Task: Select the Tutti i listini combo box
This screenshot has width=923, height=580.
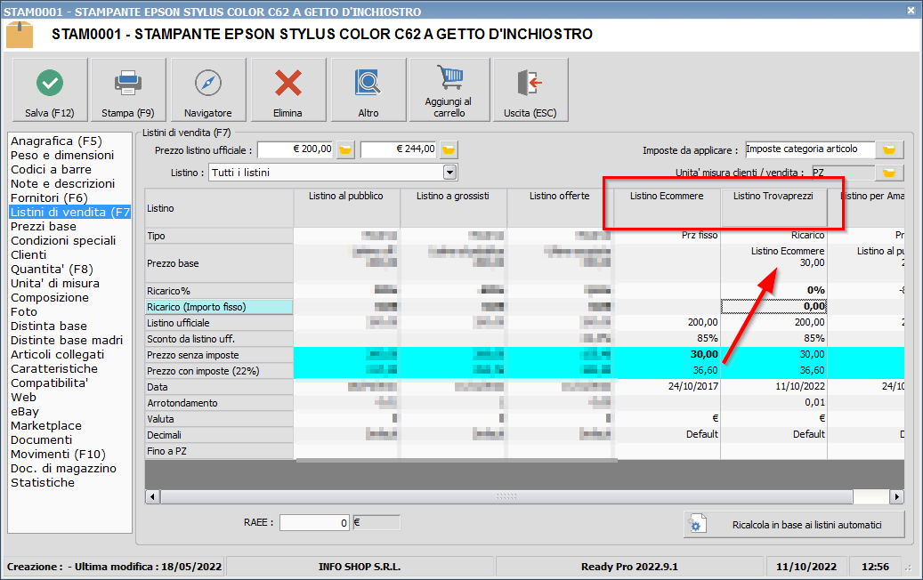Action: pyautogui.click(x=333, y=173)
